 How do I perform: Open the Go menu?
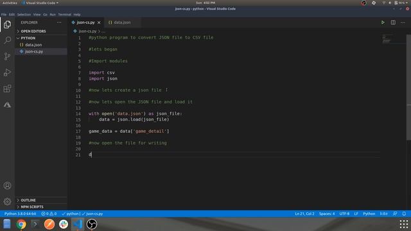pos(46,14)
